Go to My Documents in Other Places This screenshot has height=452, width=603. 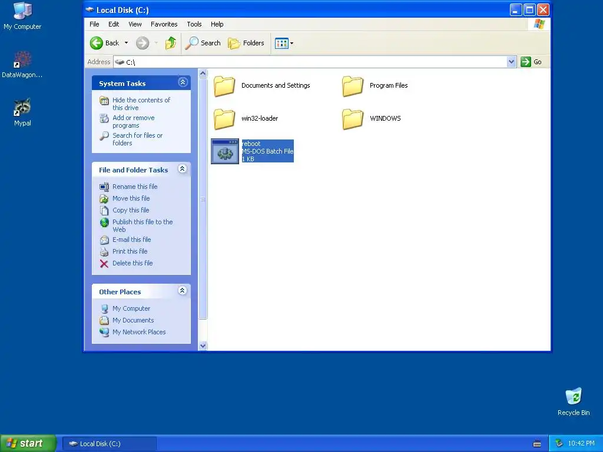(133, 321)
